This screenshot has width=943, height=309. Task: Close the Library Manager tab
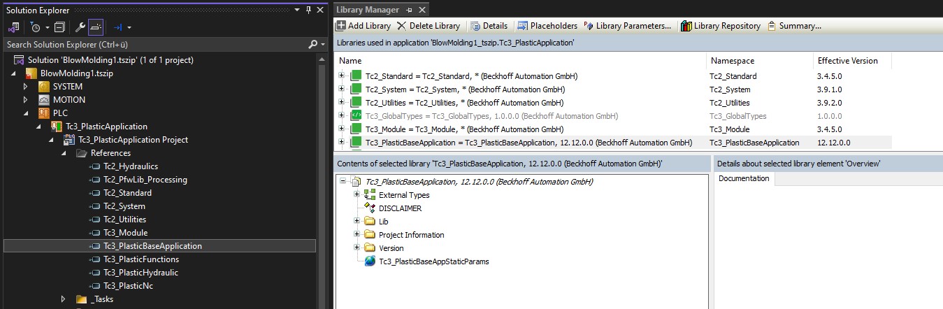point(422,10)
